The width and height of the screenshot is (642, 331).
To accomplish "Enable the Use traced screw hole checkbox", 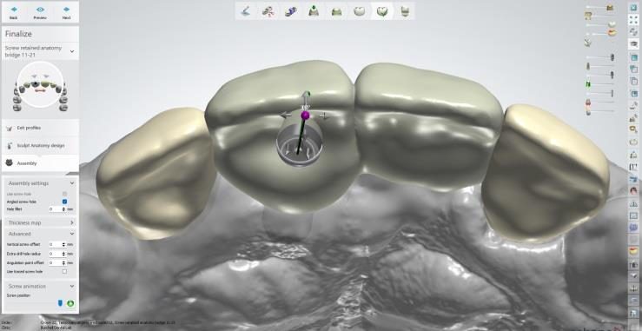I will tap(64, 272).
